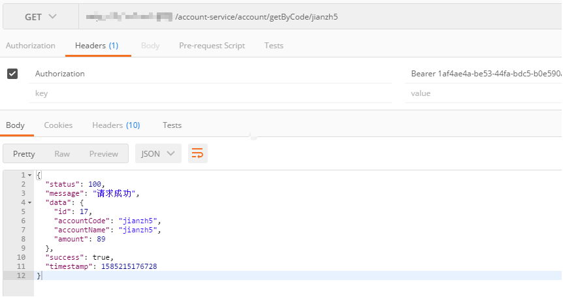This screenshot has height=297, width=563.
Task: Click the request URL field
Action: coord(320,17)
